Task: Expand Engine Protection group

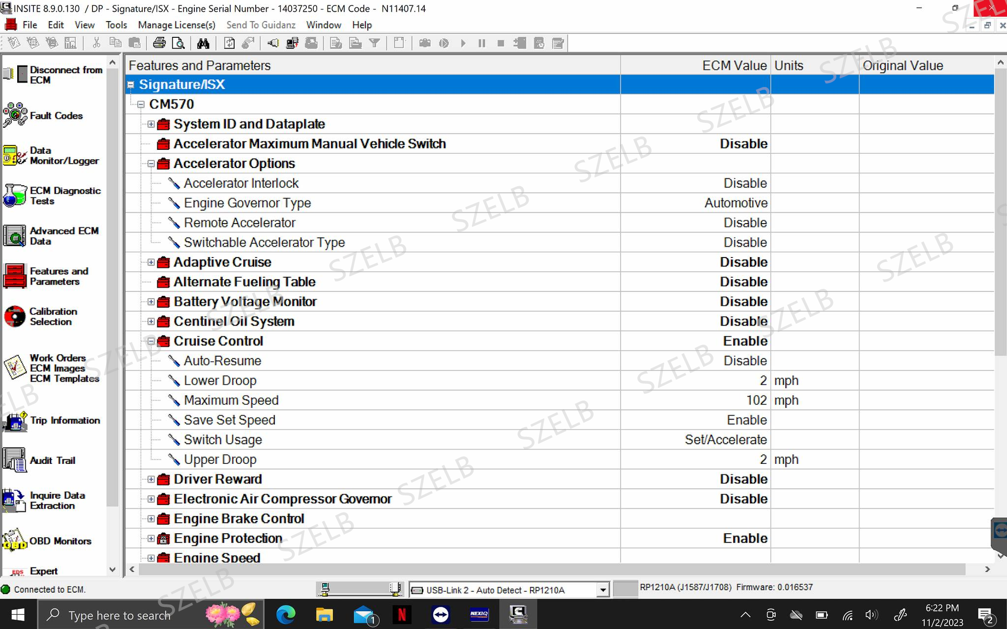Action: pos(151,538)
